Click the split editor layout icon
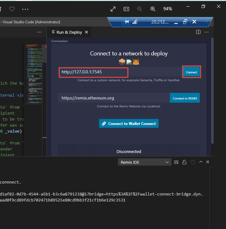 [x=198, y=32]
